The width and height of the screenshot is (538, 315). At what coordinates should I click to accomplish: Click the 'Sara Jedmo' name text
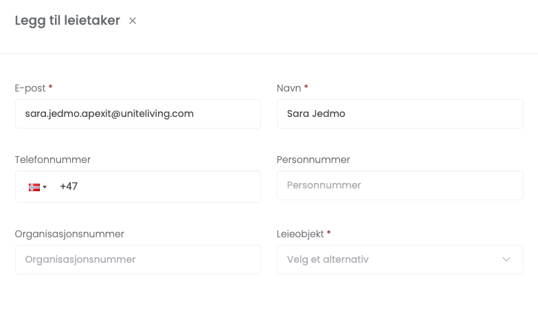tap(316, 113)
